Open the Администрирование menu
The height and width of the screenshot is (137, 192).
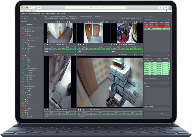50,14
